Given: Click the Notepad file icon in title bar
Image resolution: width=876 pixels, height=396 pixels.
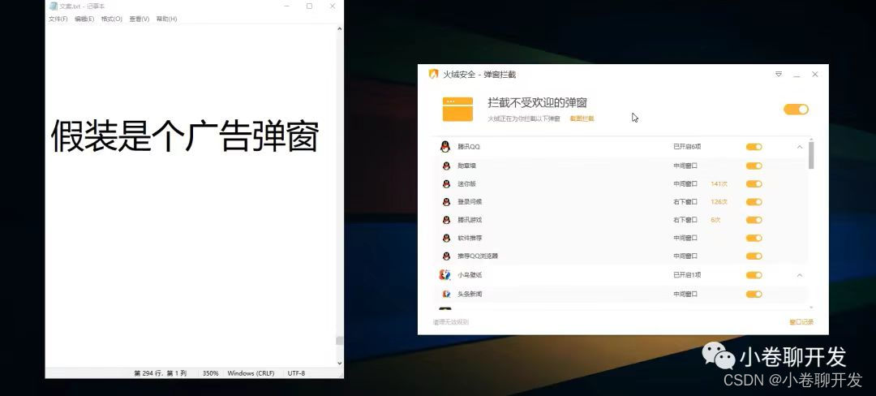Looking at the screenshot, I should 53,6.
